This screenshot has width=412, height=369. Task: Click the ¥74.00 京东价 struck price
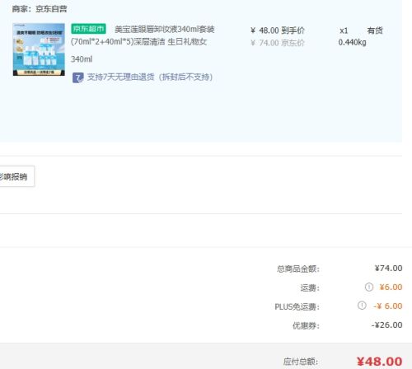coord(278,43)
